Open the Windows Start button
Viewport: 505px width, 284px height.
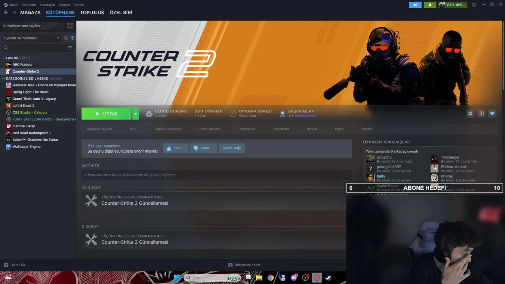tap(177, 278)
